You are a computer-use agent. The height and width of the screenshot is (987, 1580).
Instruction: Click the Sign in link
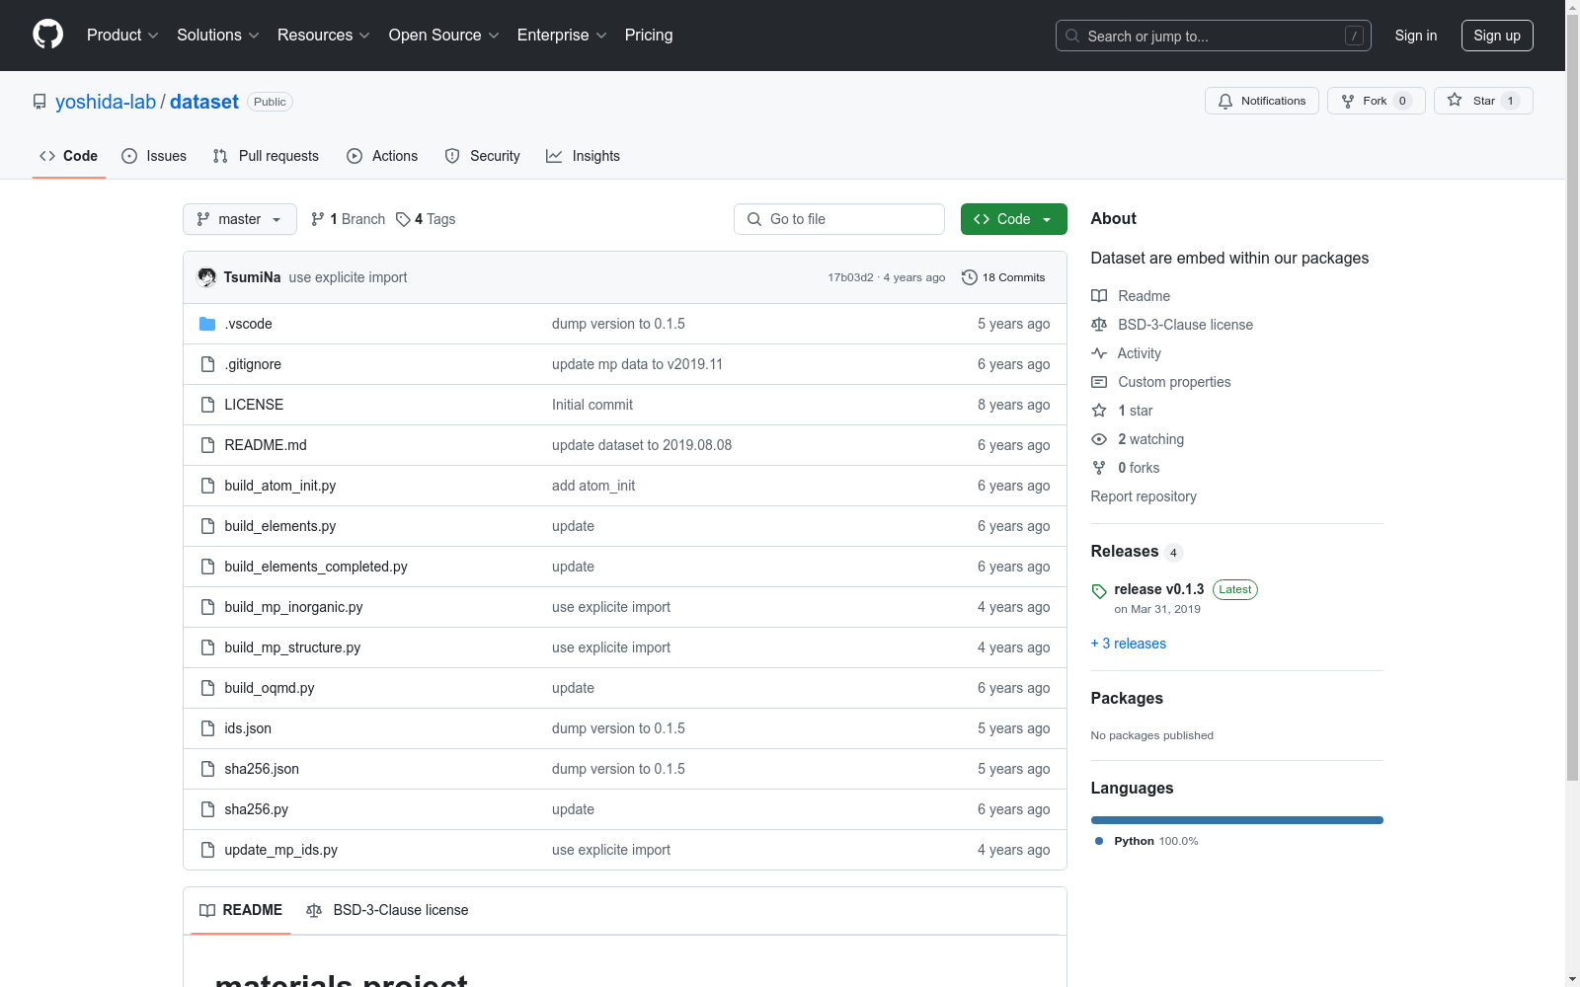click(1416, 36)
